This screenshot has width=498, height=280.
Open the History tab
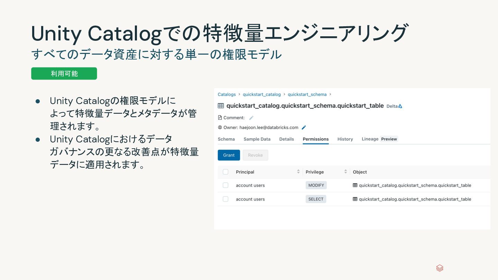(x=345, y=139)
